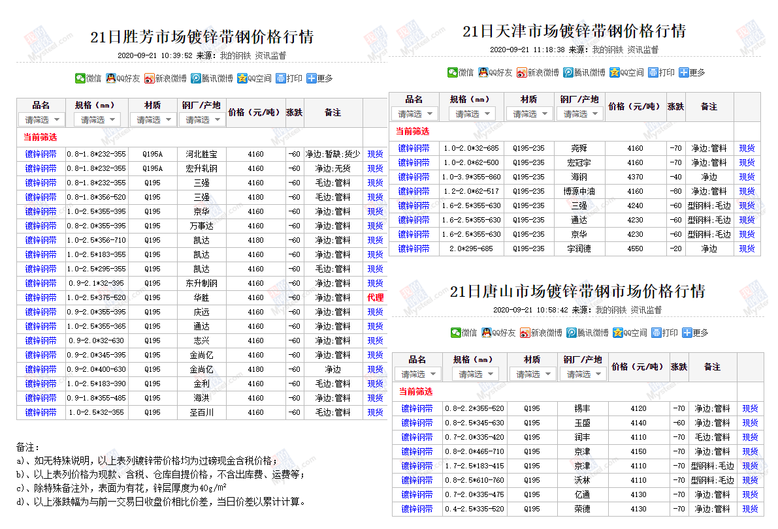The image size is (778, 529).
Task: Click Shengfang market article title
Action: (202, 37)
